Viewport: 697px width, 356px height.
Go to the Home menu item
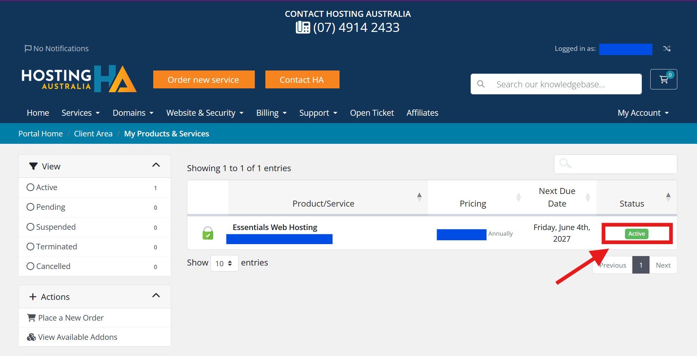tap(38, 113)
